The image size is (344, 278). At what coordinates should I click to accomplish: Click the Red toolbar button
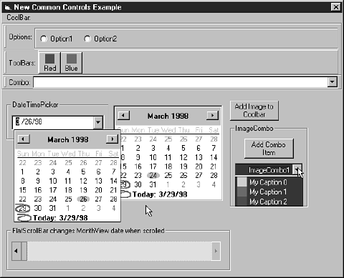[49, 63]
